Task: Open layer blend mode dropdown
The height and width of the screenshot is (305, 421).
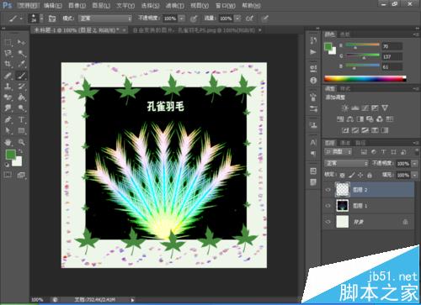Action: click(346, 163)
